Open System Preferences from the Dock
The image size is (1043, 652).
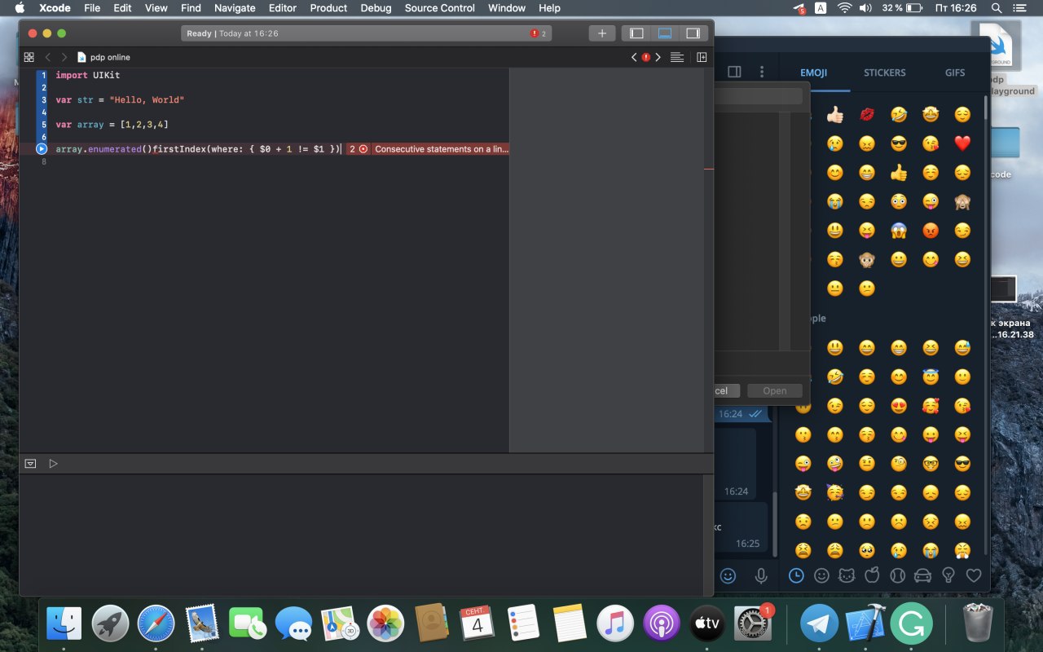point(752,624)
